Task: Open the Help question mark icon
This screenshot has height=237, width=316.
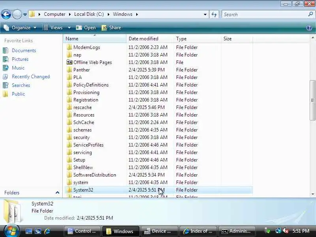Action: (309, 28)
